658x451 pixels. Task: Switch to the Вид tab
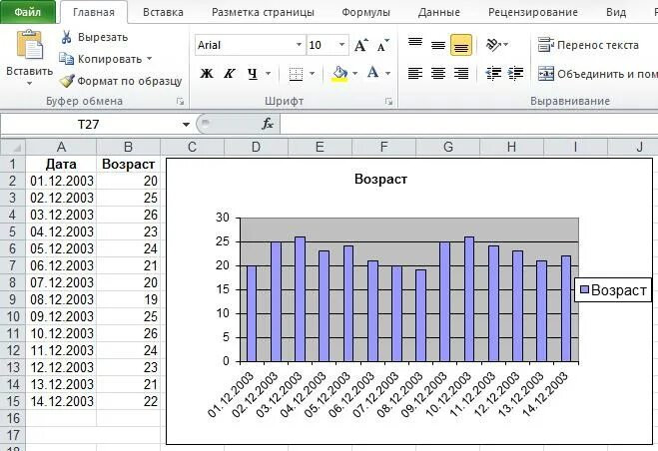pos(616,12)
